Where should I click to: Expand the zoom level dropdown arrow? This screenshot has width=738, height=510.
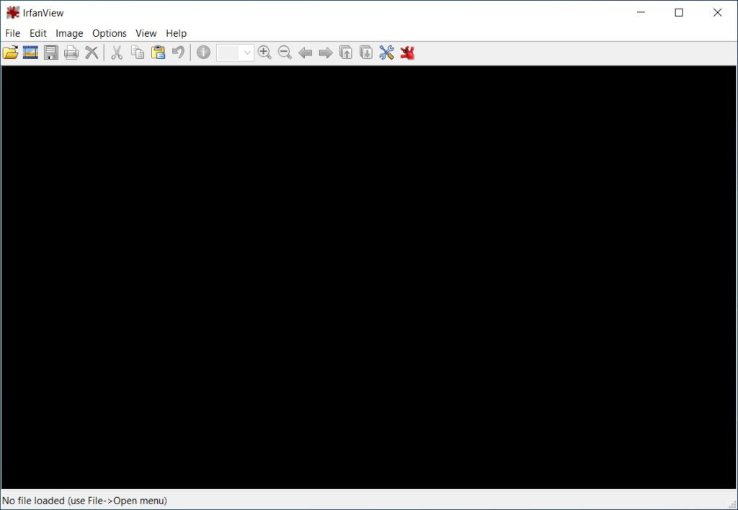point(247,53)
